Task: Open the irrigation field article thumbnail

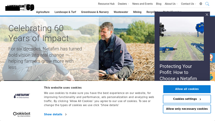Action: tap(182, 39)
